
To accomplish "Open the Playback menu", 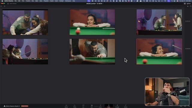I will 46,1.
